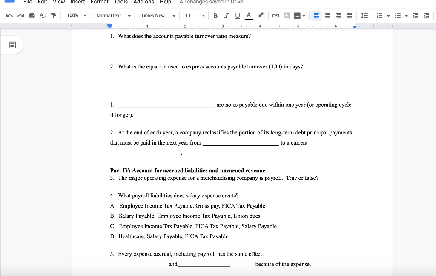Screen dimensions: 436x276
Task: Open the text color picker
Action: tap(249, 15)
